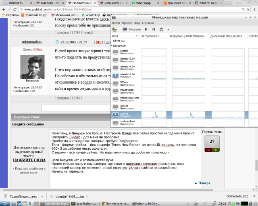Open the Сервисы apps bookmark
Viewport: 258px width, 206px height.
[10, 15]
